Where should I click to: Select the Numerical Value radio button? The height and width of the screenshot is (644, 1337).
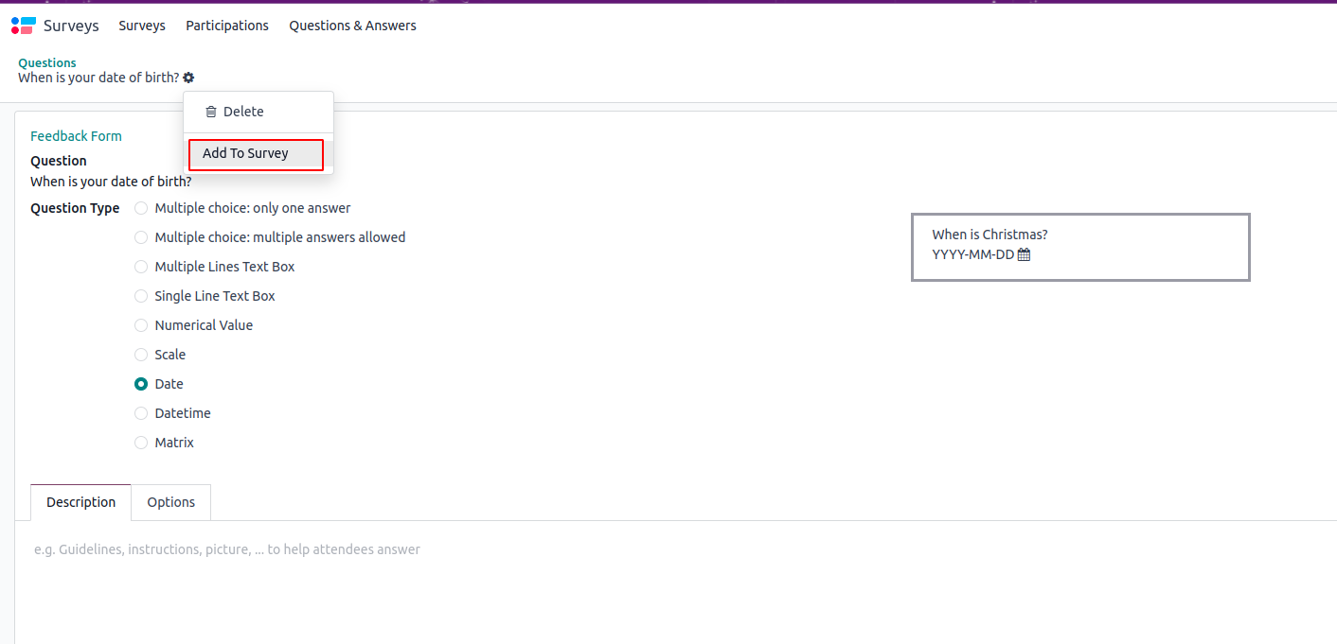[x=141, y=325]
